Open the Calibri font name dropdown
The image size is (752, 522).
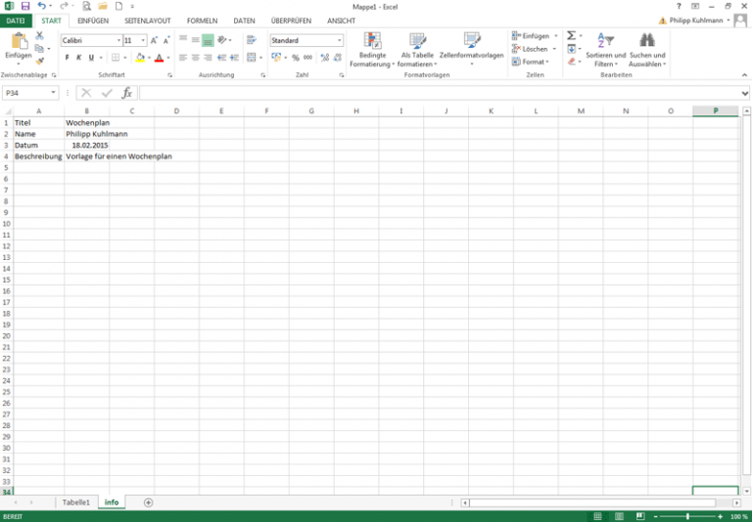pos(118,41)
